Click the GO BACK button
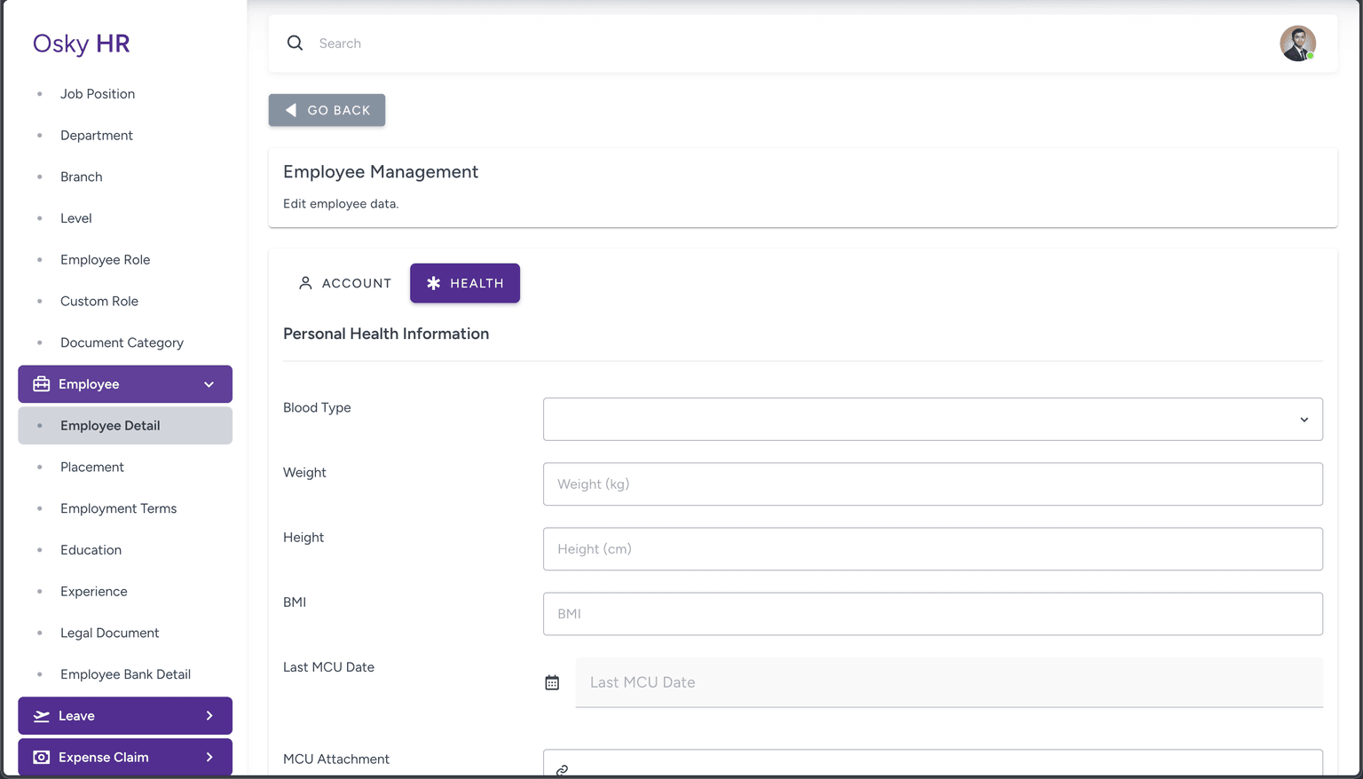Viewport: 1363px width, 779px height. pos(327,109)
